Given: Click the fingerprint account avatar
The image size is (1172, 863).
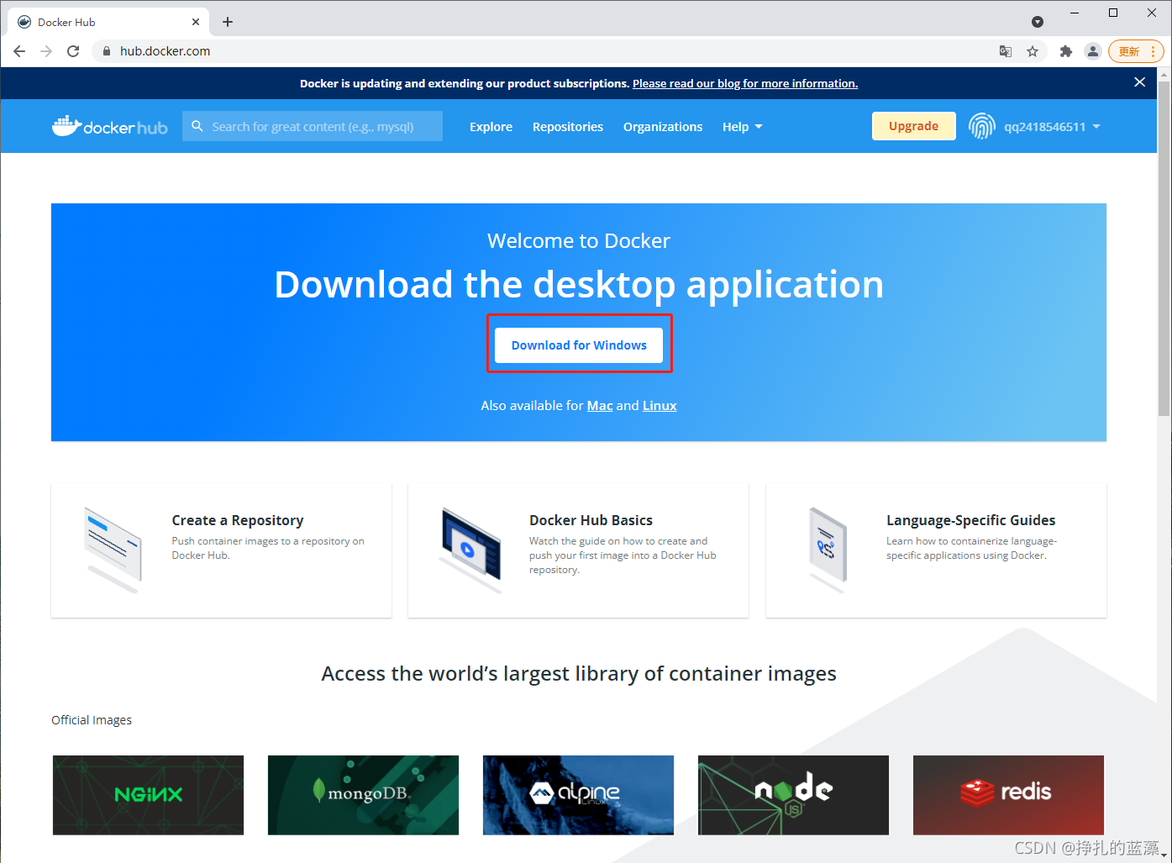Looking at the screenshot, I should click(x=981, y=126).
